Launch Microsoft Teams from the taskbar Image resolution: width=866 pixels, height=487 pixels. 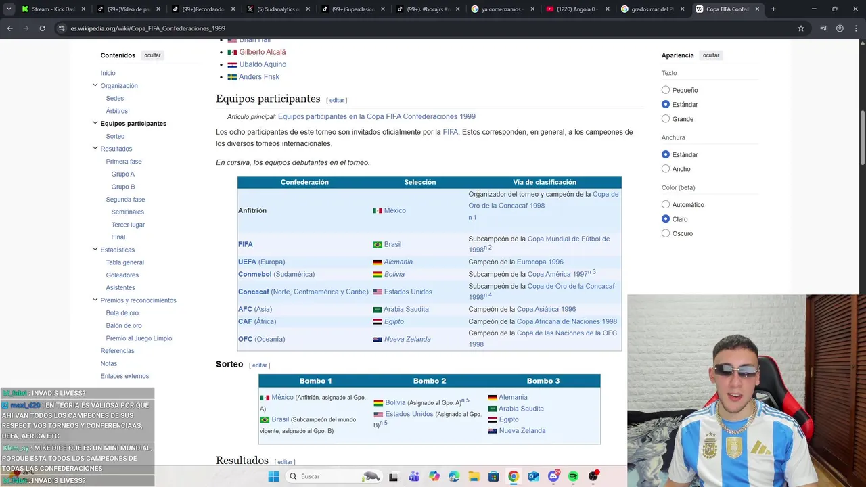[x=413, y=476]
